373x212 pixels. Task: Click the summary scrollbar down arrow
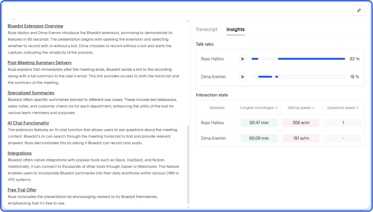click(x=188, y=207)
